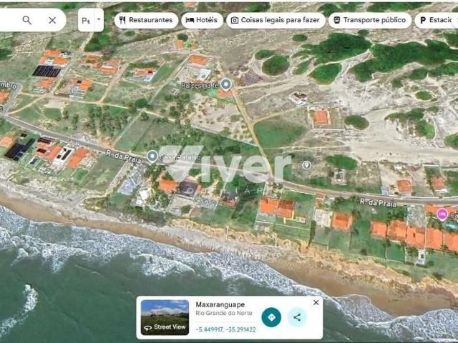Screen dimensions: 458x343
Task: Filter by Hotéis
Action: coord(202,20)
